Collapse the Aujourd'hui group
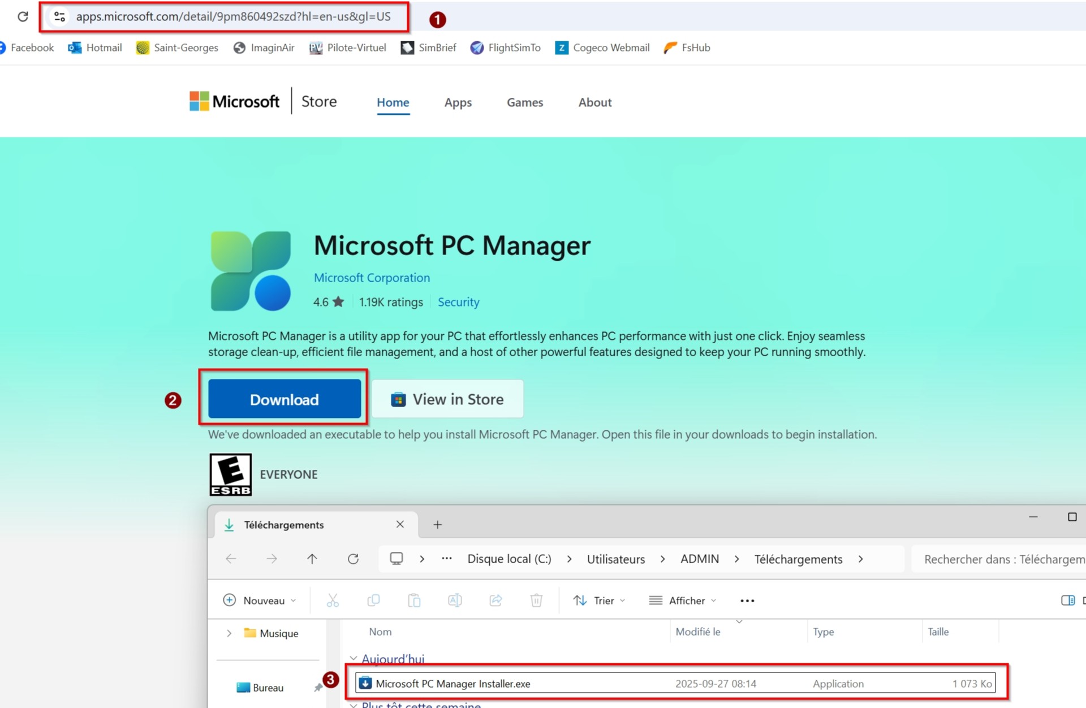 pyautogui.click(x=354, y=659)
